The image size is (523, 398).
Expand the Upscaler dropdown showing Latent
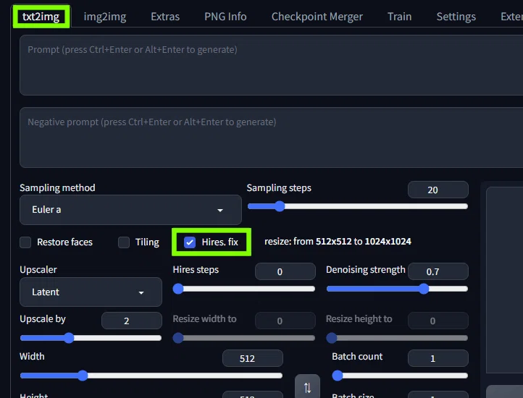tap(91, 292)
